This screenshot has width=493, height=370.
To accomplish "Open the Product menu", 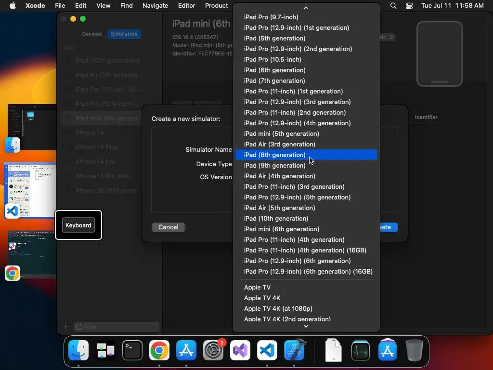I will point(216,6).
